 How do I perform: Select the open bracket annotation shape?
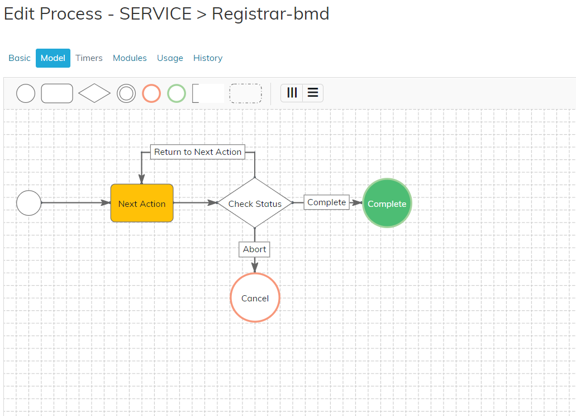click(207, 93)
